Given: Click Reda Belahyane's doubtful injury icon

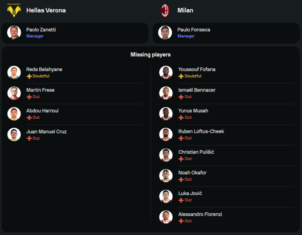Looking at the screenshot, I should [29, 76].
